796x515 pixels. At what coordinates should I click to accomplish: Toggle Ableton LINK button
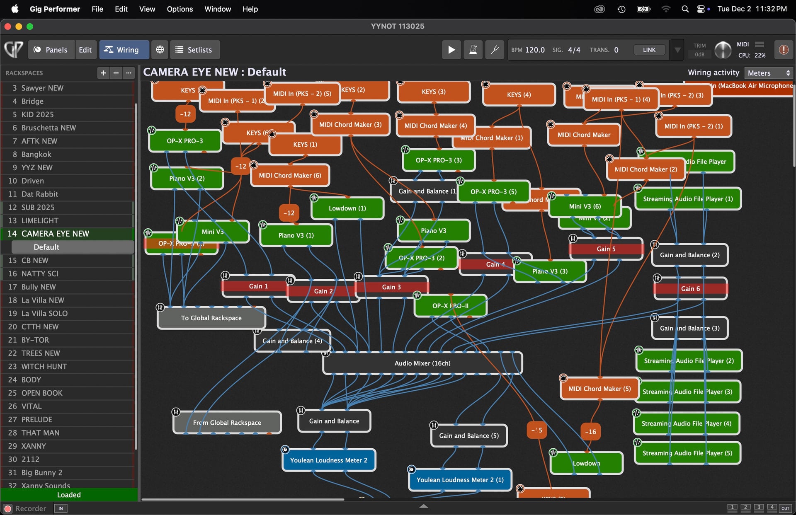(649, 50)
